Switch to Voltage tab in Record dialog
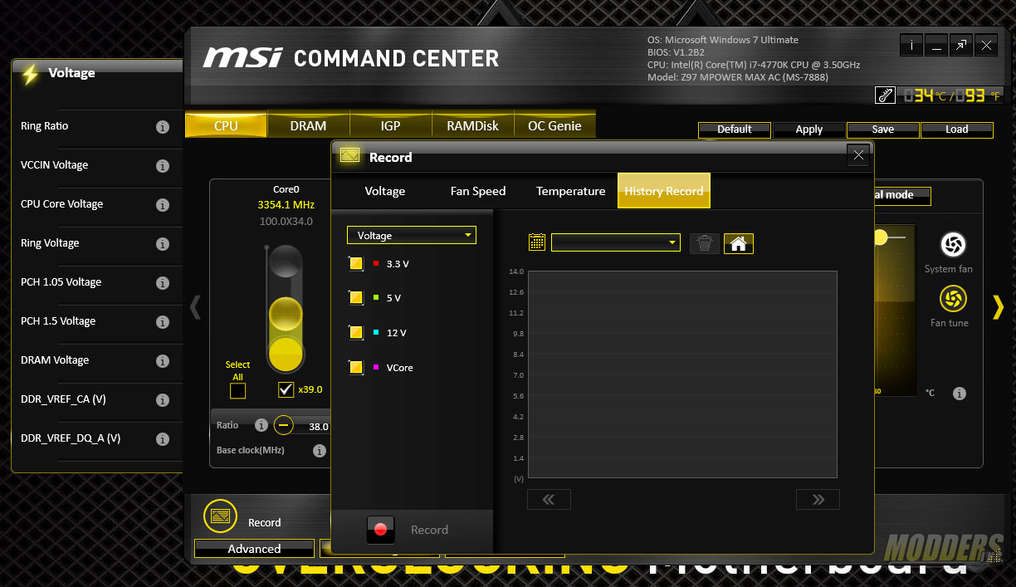Screen dimensions: 1016x587 coord(385,191)
